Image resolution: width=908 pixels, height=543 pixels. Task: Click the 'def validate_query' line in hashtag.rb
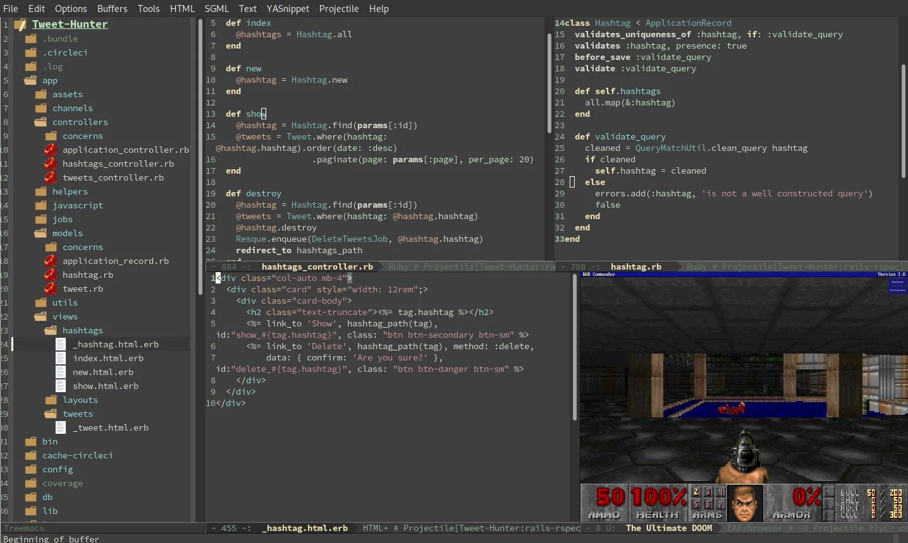[x=620, y=136]
